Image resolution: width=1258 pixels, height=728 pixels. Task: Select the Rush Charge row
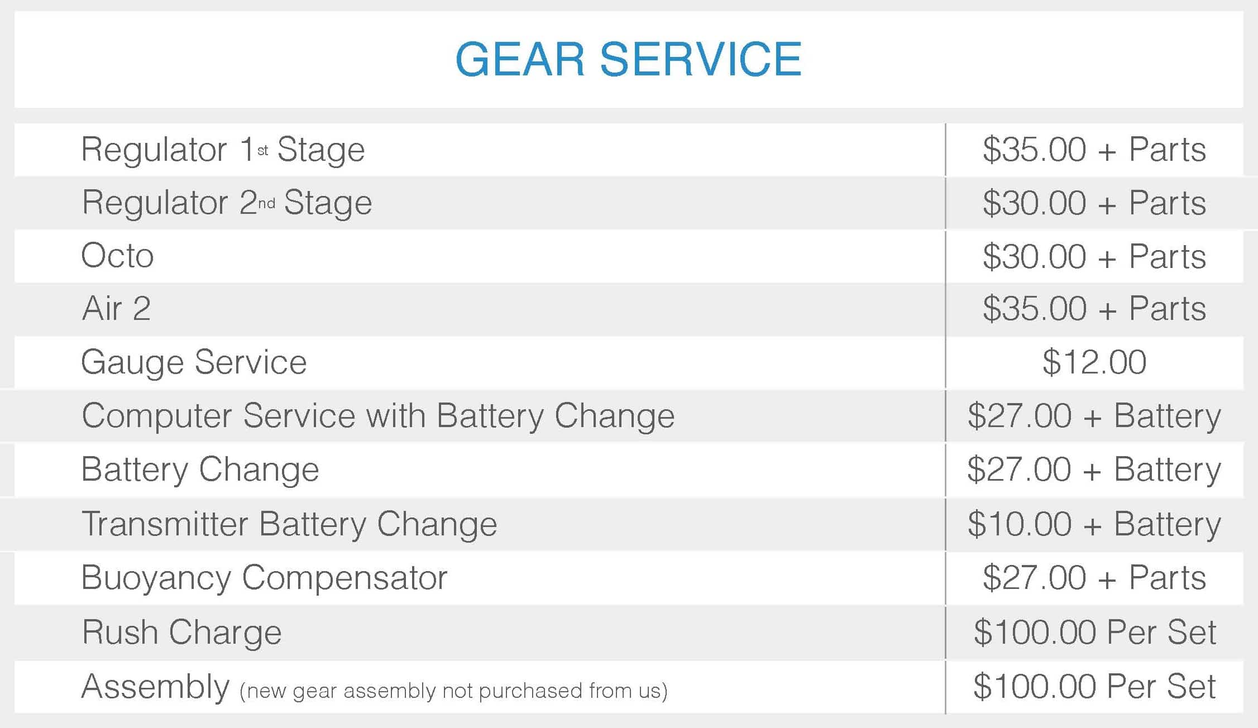click(x=629, y=633)
